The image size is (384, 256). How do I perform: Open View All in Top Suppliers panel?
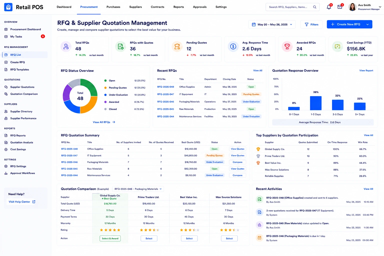[x=368, y=135]
